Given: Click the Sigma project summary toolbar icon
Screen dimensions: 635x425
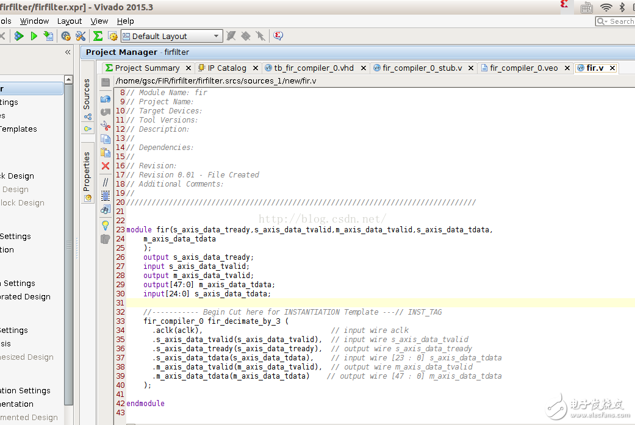Looking at the screenshot, I should pos(98,36).
